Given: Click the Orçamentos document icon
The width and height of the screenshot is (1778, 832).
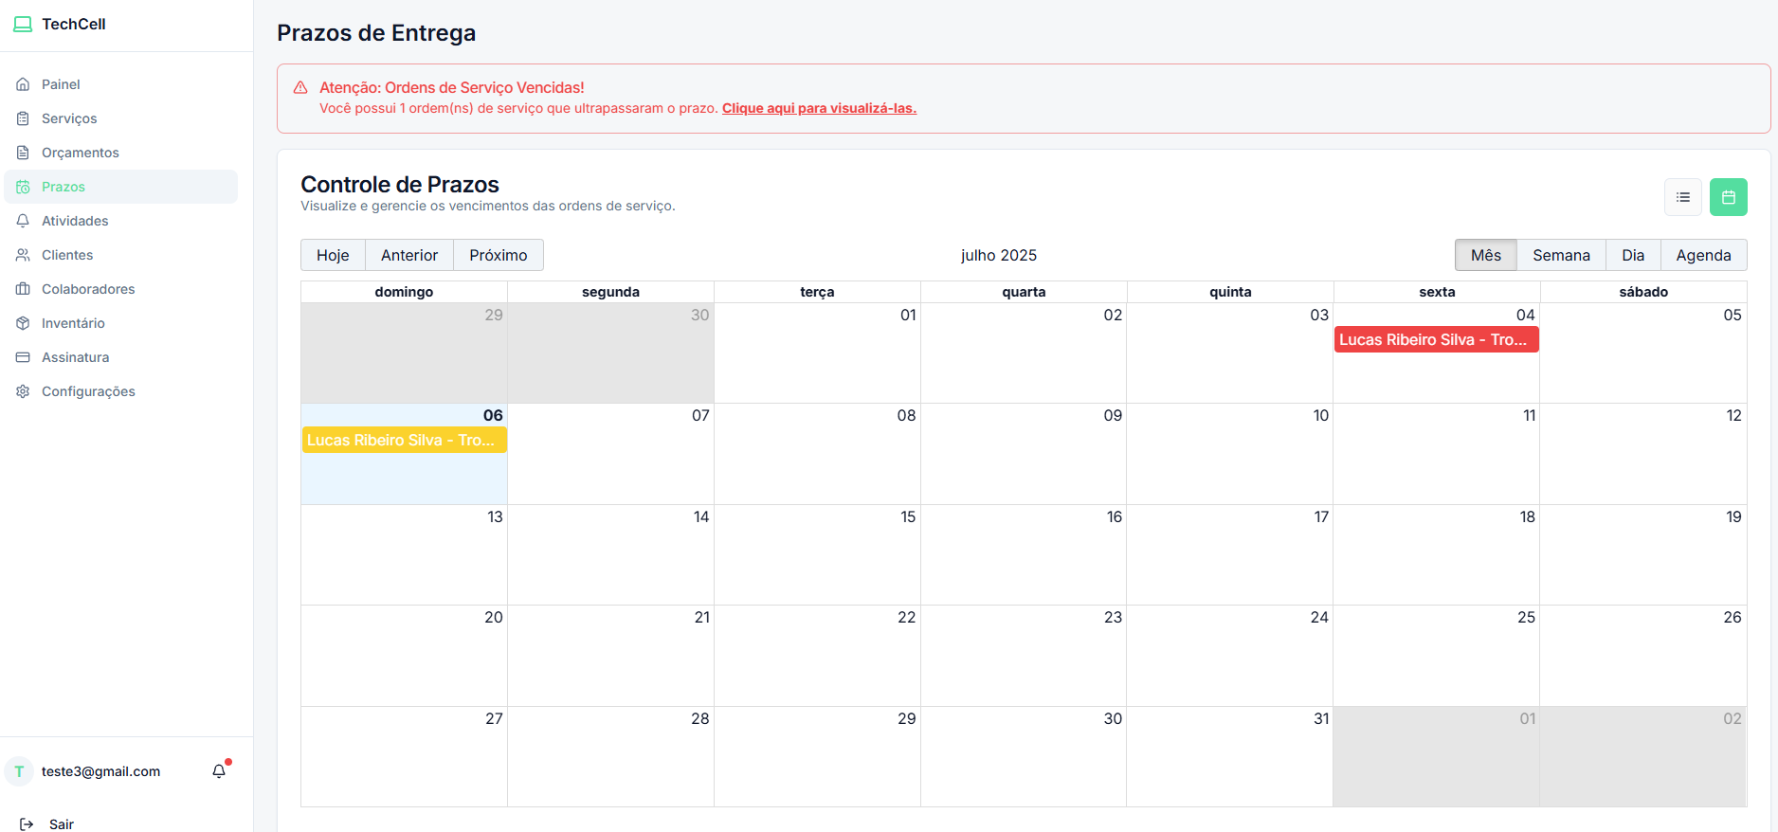Looking at the screenshot, I should (x=23, y=153).
